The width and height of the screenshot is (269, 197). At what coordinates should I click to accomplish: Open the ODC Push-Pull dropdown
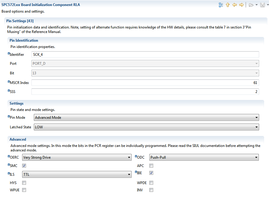click(x=204, y=157)
